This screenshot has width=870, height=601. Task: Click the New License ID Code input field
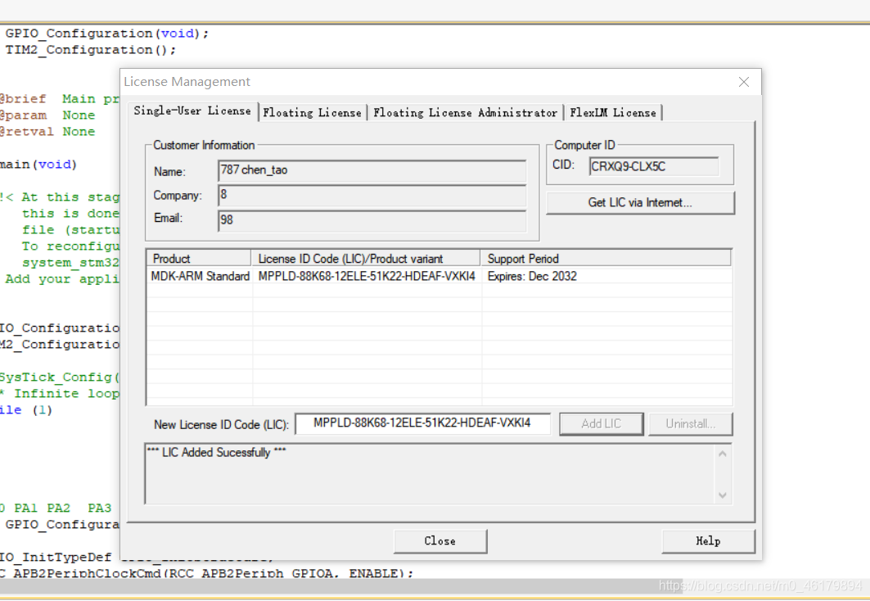(423, 423)
